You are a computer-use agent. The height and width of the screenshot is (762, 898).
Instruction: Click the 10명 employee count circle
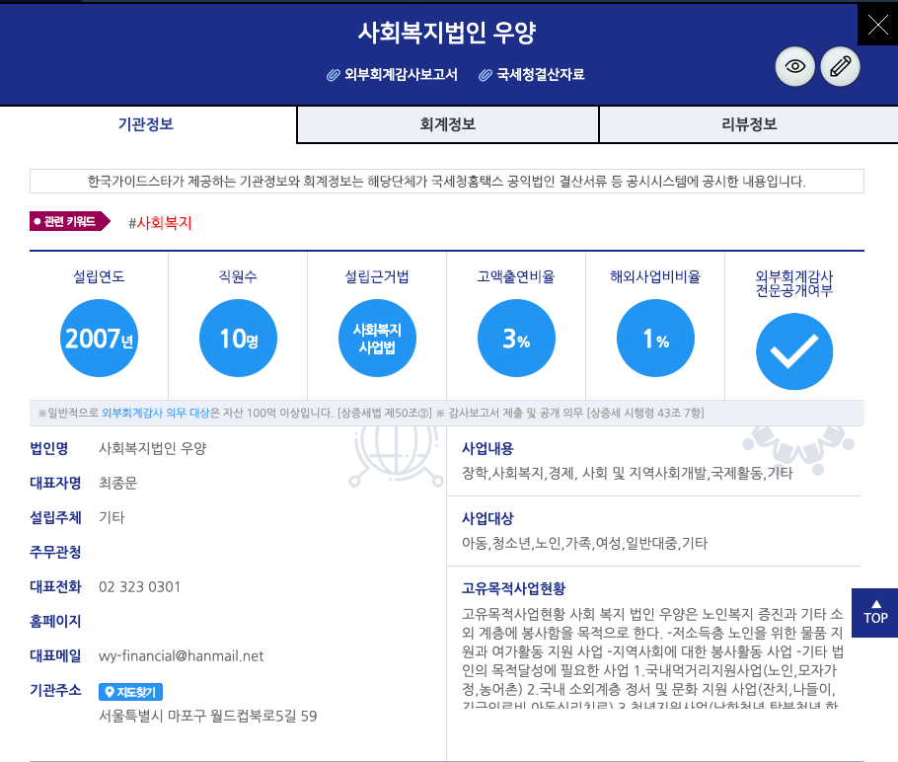pos(238,338)
